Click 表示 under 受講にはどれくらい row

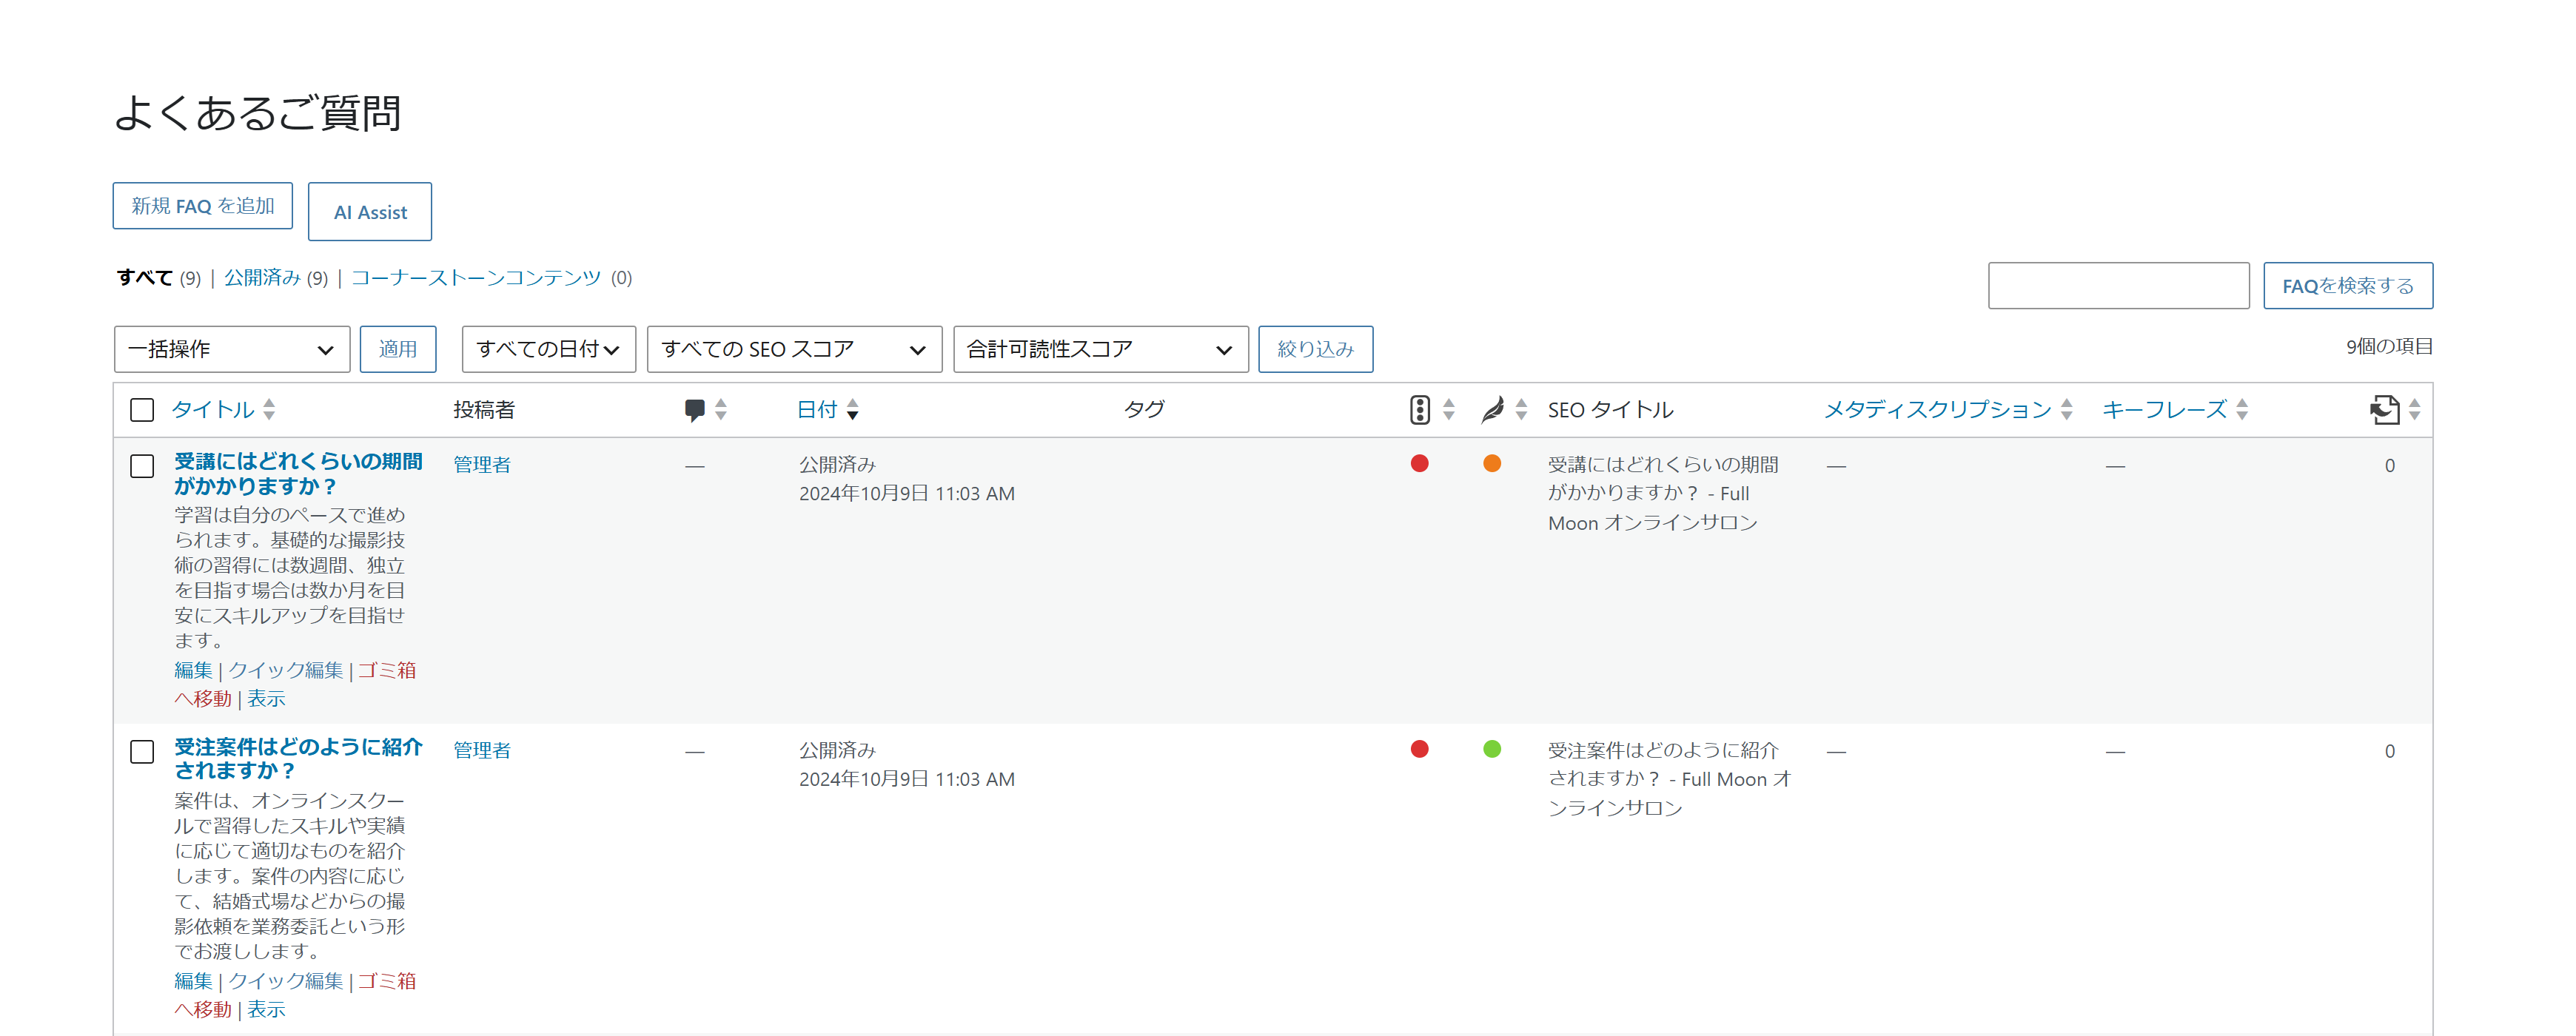(266, 699)
